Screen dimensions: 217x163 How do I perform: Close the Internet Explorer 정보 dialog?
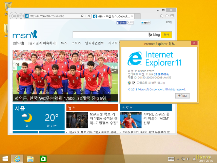click(194, 43)
